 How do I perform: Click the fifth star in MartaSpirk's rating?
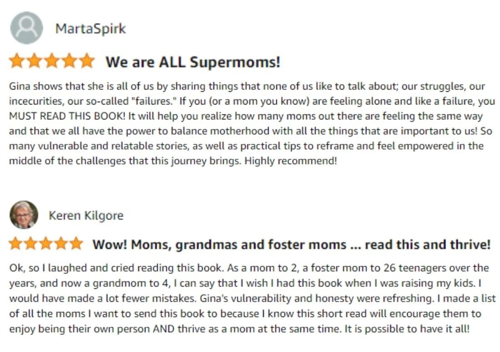(x=87, y=61)
